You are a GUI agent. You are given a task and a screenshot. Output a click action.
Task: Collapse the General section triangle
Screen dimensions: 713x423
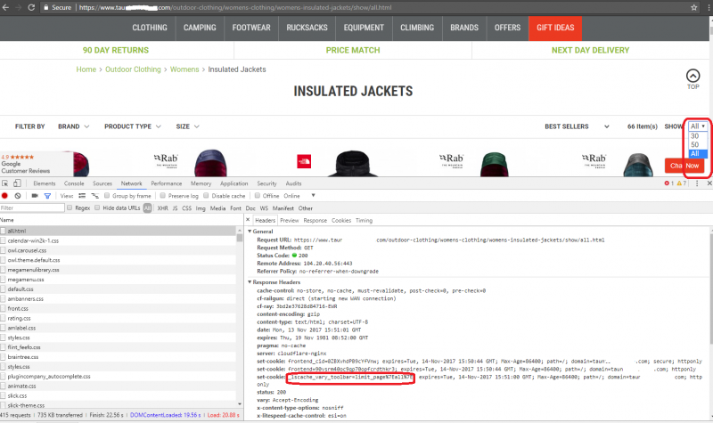pos(250,232)
